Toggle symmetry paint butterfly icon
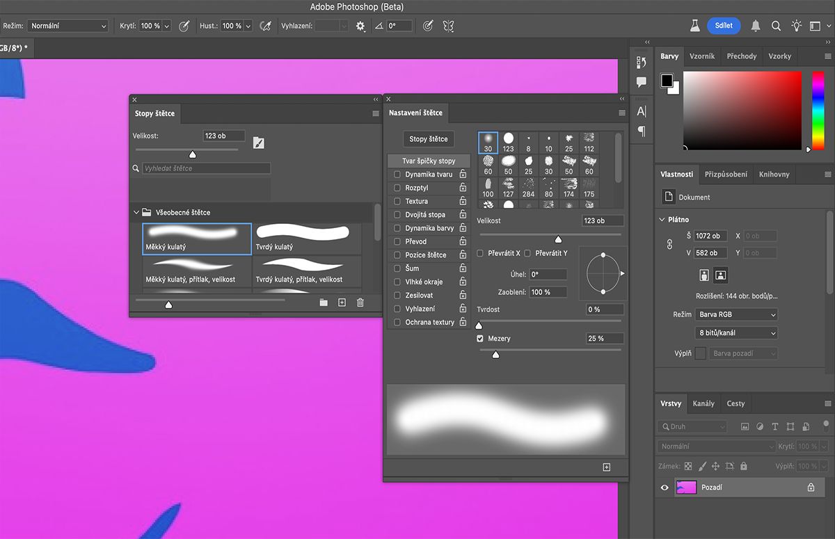The height and width of the screenshot is (539, 835). pyautogui.click(x=449, y=26)
